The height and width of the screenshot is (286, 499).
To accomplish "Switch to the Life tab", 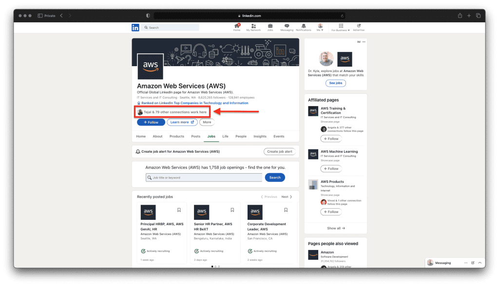I will 225,136.
